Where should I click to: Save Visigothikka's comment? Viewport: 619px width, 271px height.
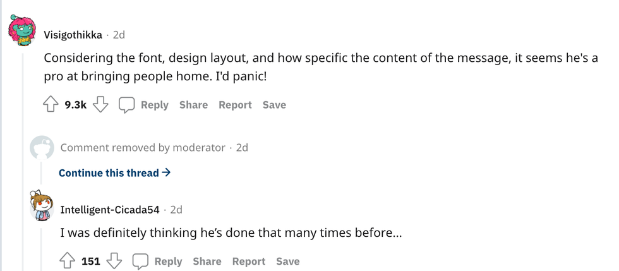tap(274, 105)
